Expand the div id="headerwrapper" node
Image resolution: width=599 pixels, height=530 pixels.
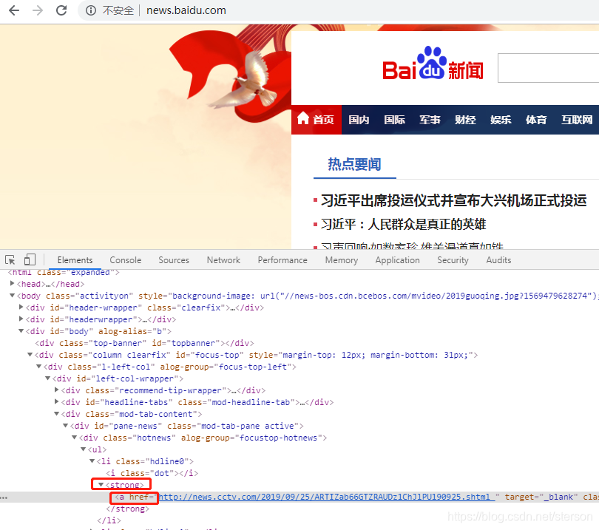click(21, 319)
